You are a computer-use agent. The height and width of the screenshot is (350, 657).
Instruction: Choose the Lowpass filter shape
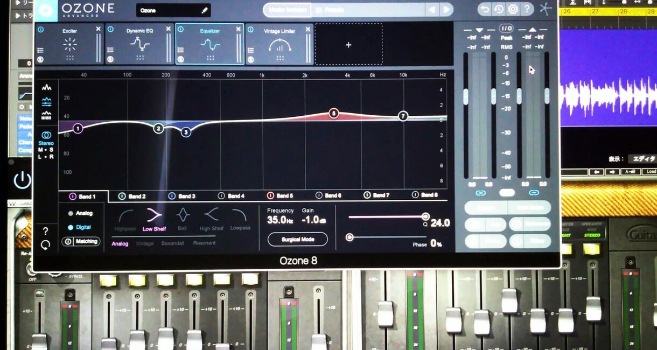[240, 220]
